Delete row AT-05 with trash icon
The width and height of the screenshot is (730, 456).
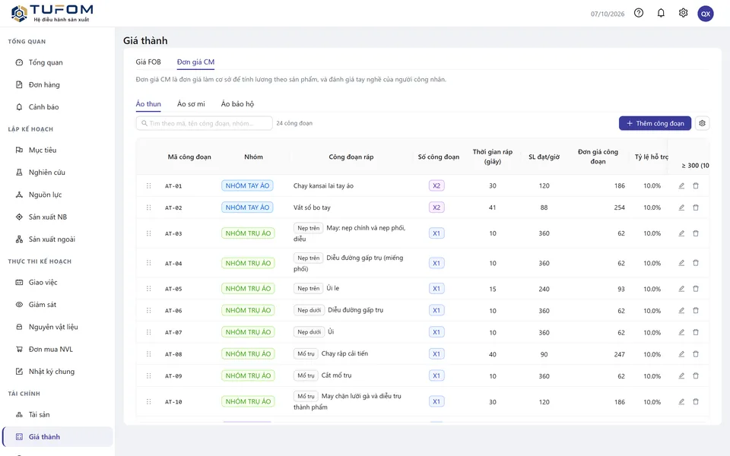click(x=696, y=289)
